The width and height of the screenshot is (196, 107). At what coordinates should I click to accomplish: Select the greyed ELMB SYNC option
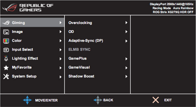[97, 49]
